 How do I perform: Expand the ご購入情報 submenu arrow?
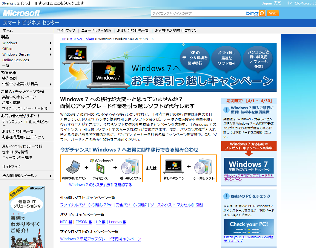(50, 103)
